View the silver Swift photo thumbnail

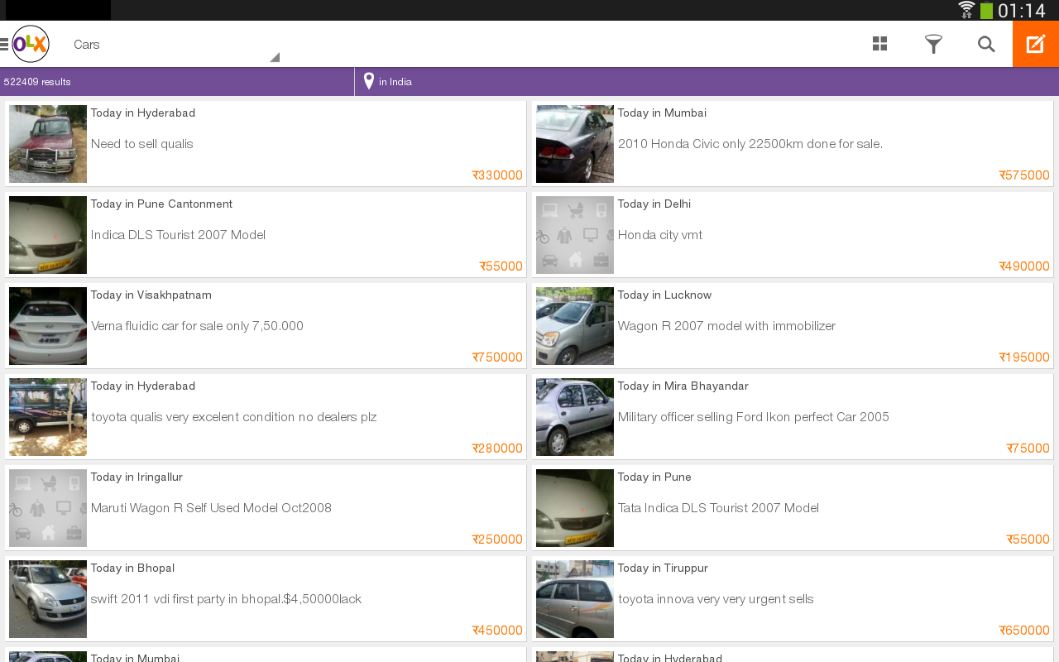(48, 599)
